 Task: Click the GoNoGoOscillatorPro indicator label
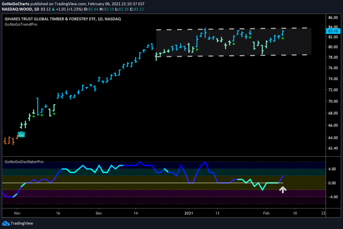[x=24, y=162]
